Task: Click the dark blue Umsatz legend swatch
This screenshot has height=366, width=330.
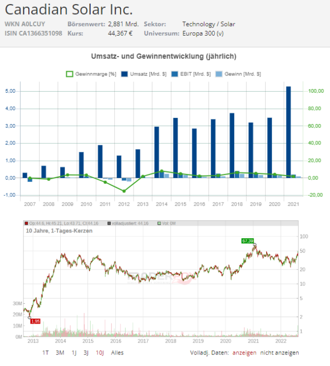Action: click(x=125, y=74)
